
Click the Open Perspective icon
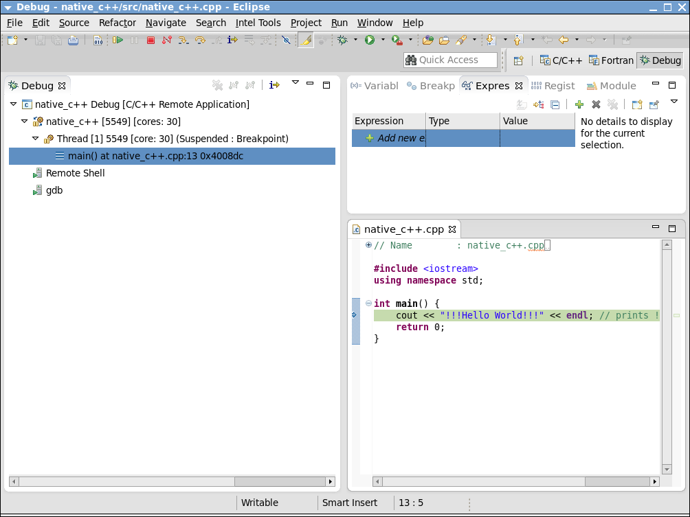point(518,60)
